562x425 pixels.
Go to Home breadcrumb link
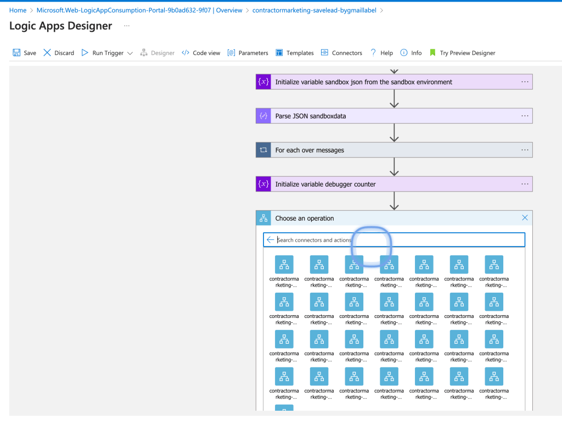click(x=18, y=10)
